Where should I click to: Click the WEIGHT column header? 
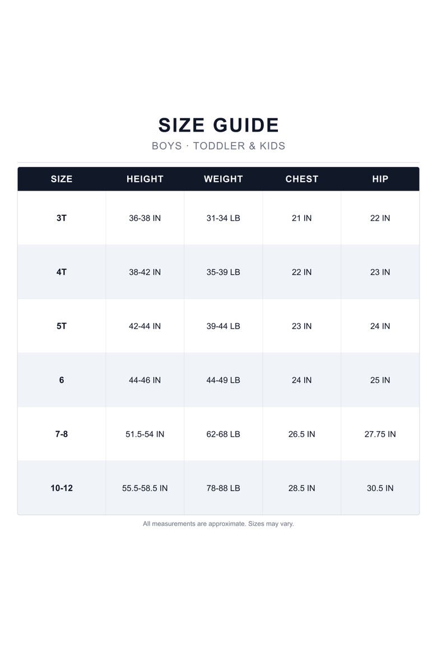(x=224, y=179)
